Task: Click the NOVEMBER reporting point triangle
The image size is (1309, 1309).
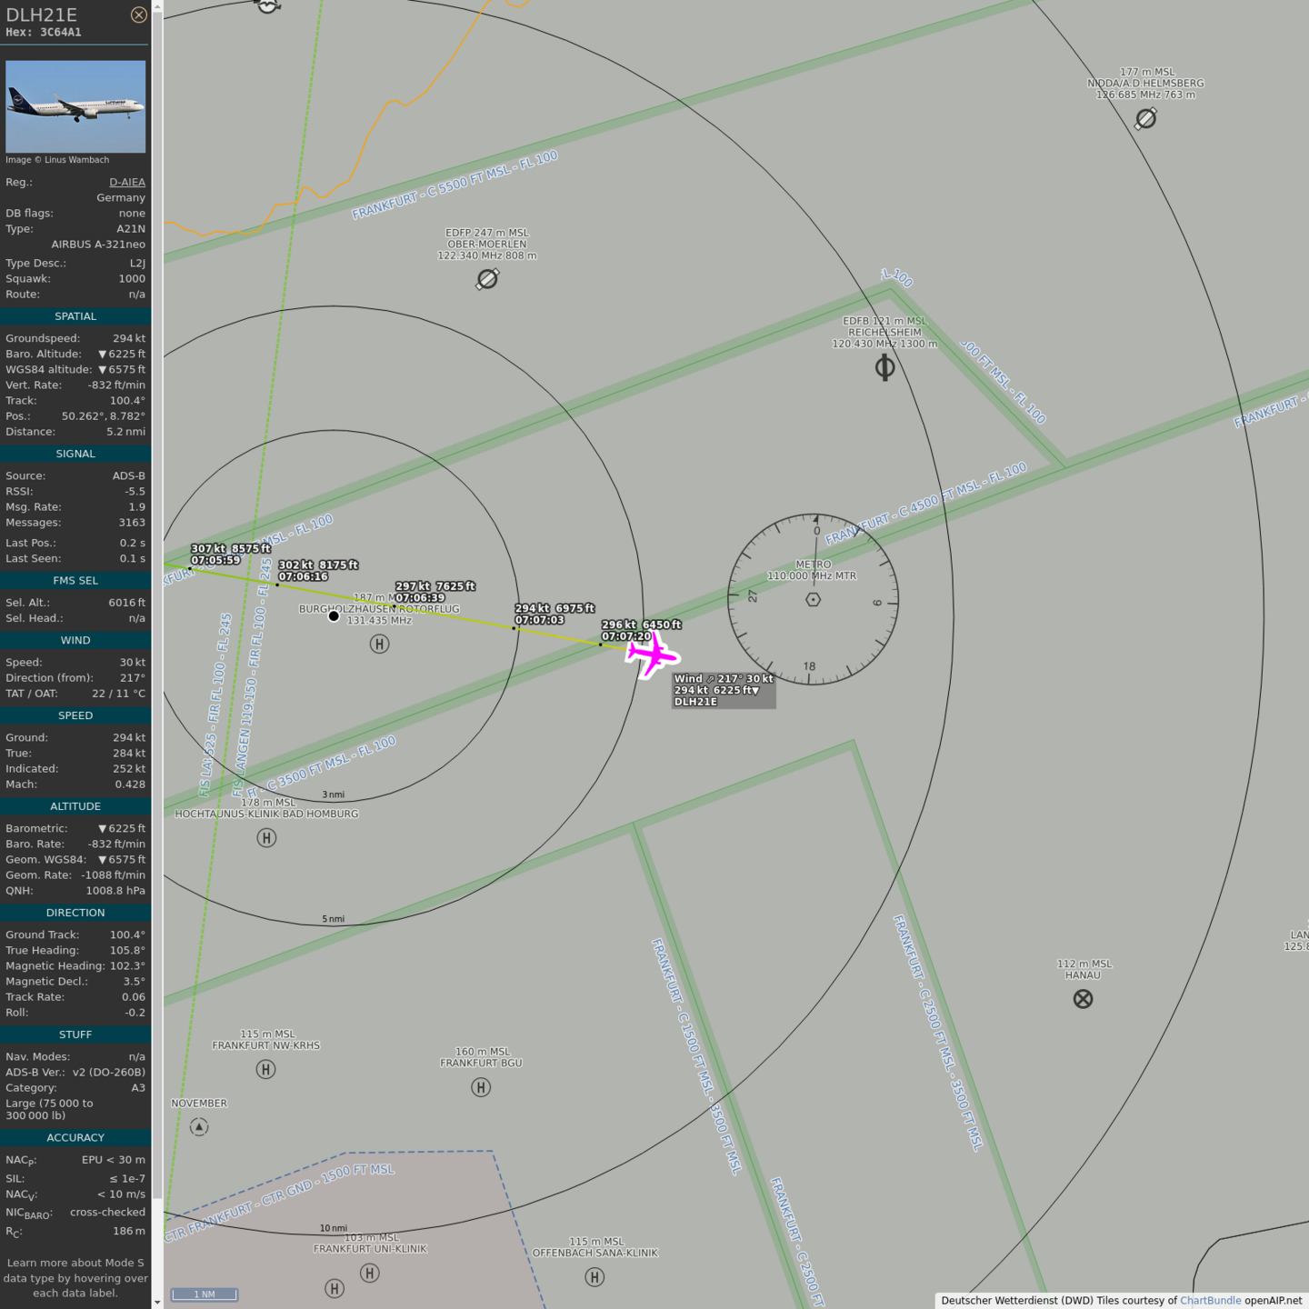Action: (x=199, y=1127)
